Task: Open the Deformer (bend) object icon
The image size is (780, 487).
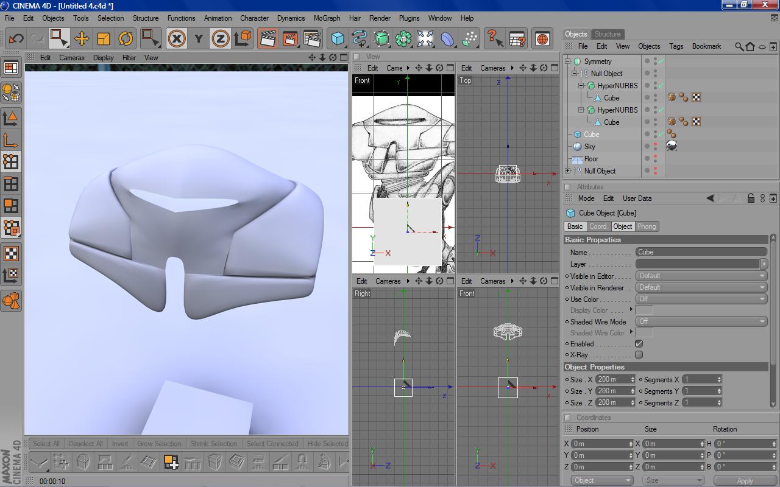Action: click(447, 39)
